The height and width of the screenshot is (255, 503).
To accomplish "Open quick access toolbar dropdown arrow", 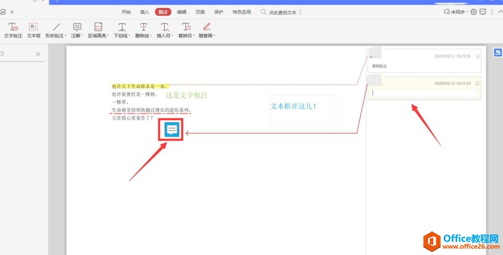I will pyautogui.click(x=12, y=12).
